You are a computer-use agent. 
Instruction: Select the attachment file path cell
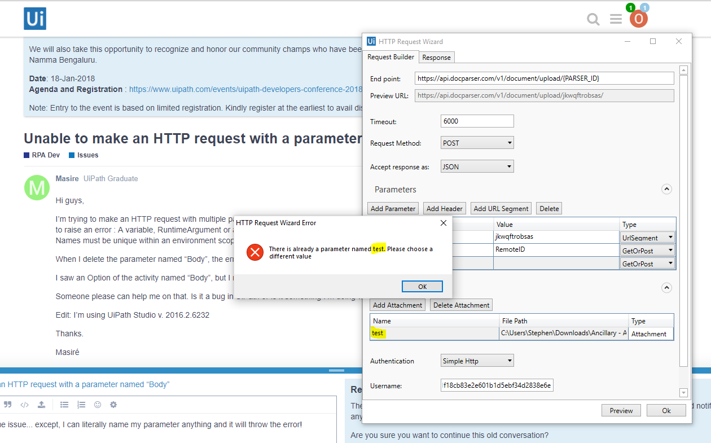pyautogui.click(x=564, y=334)
